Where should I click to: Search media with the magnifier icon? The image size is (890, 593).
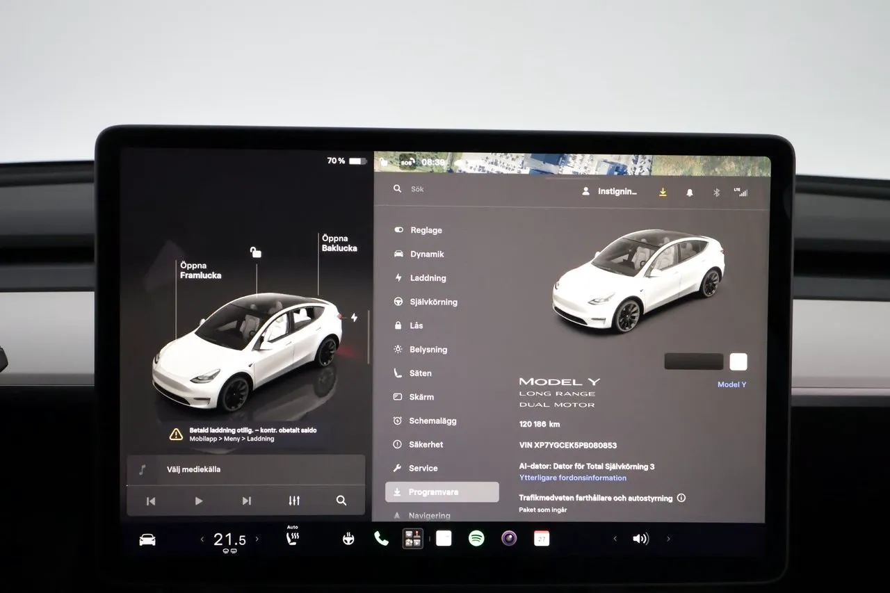pyautogui.click(x=341, y=501)
